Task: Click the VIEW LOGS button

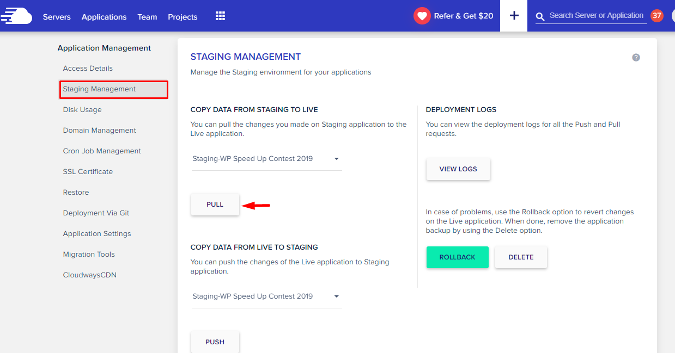Action: point(458,169)
